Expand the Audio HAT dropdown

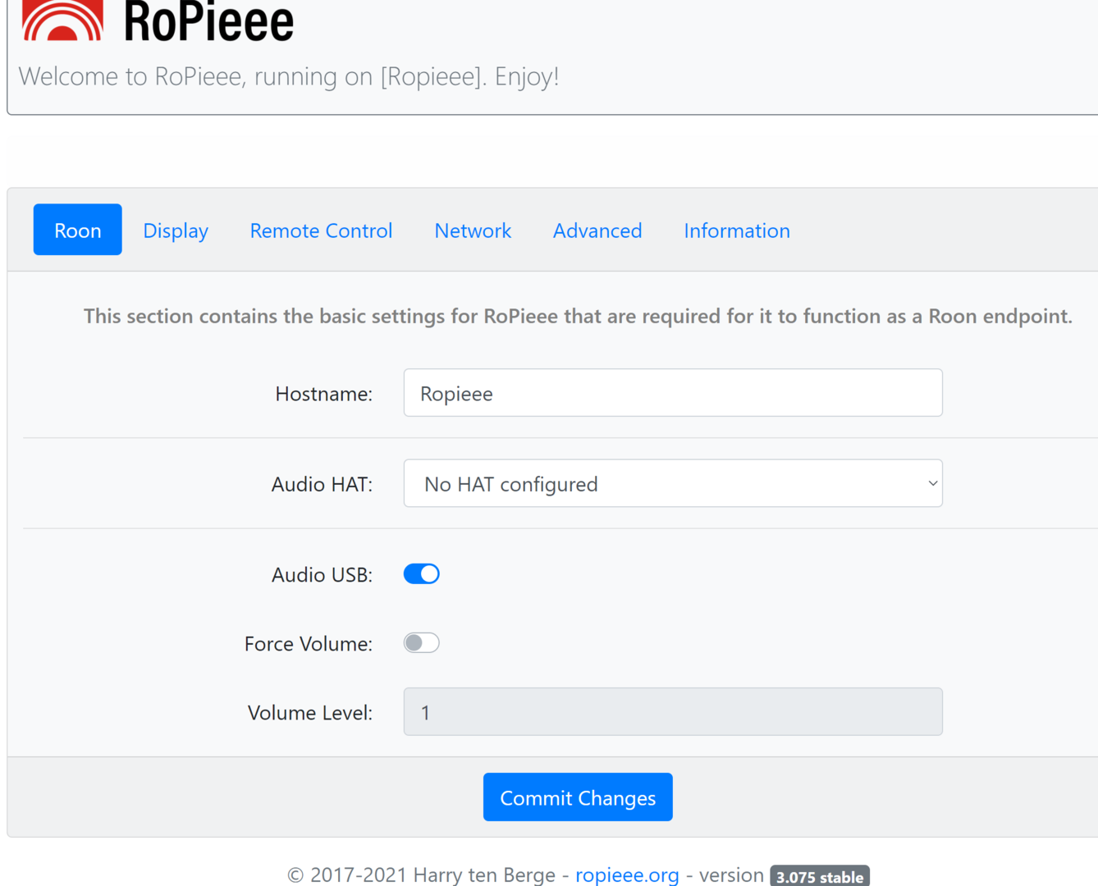point(672,484)
